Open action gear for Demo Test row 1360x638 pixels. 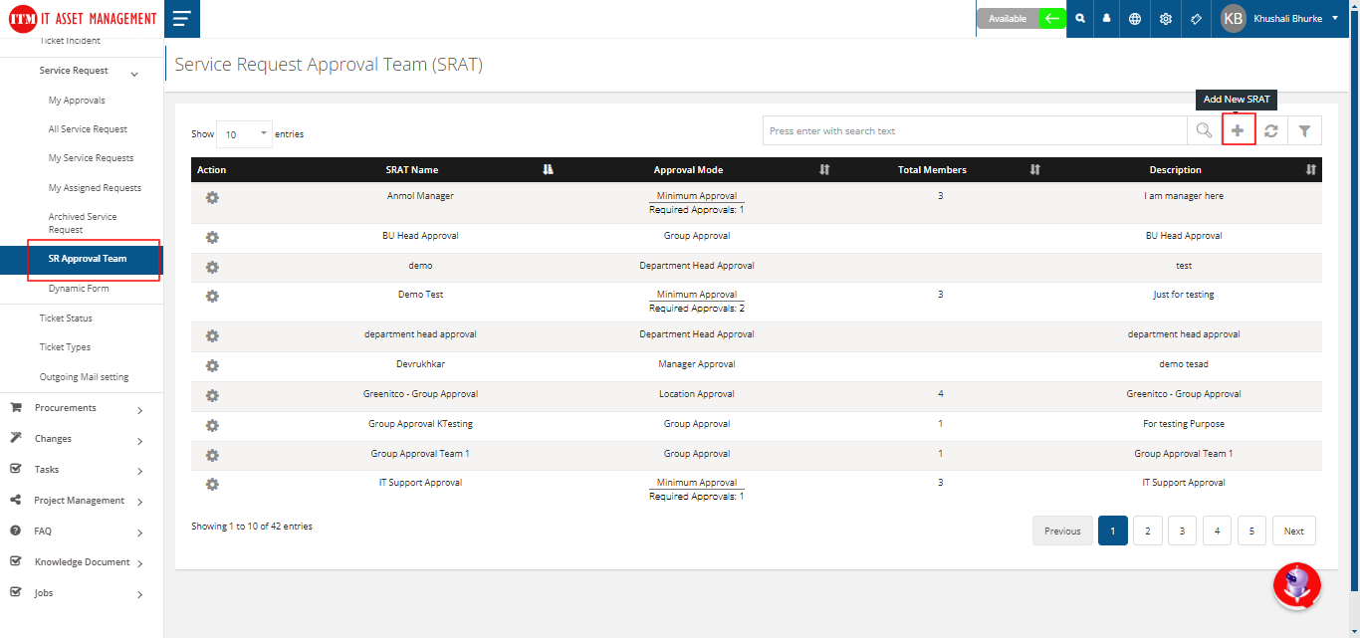click(212, 296)
